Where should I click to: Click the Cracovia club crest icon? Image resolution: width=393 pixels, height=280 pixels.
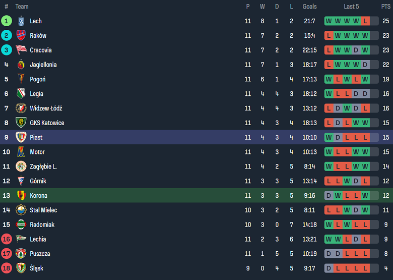click(21, 50)
